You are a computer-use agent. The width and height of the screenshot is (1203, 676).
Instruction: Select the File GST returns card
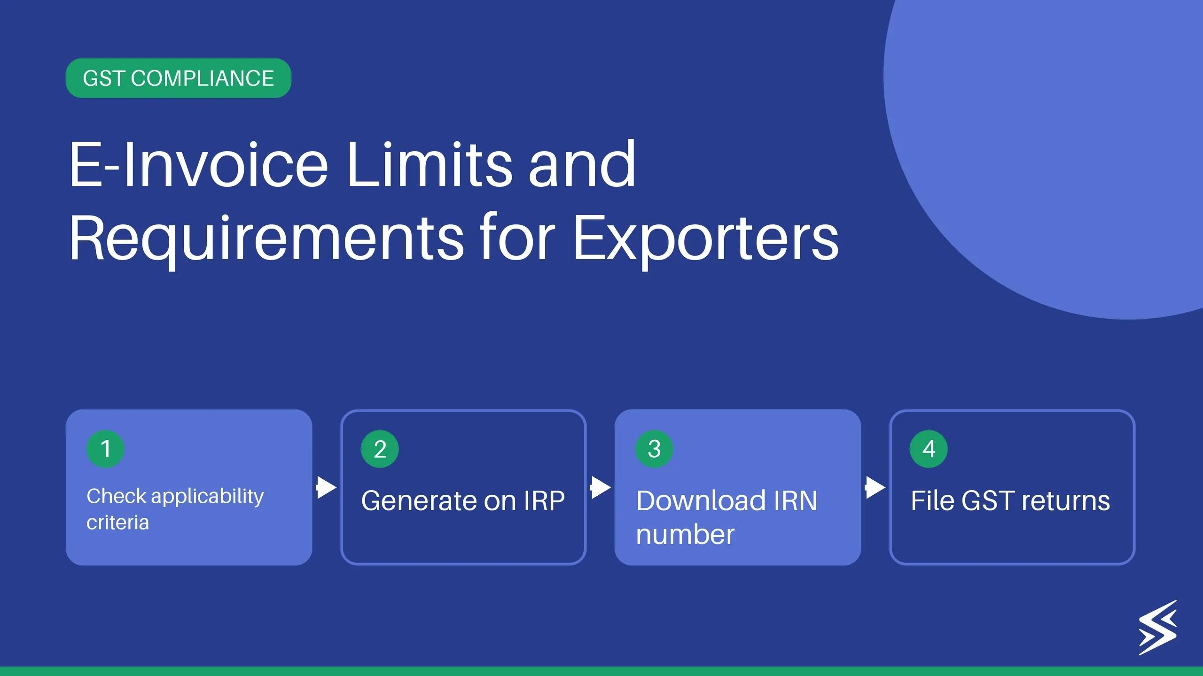click(x=1012, y=487)
